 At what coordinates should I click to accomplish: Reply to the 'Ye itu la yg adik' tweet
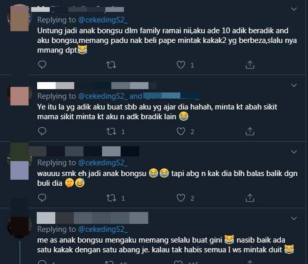(42, 131)
